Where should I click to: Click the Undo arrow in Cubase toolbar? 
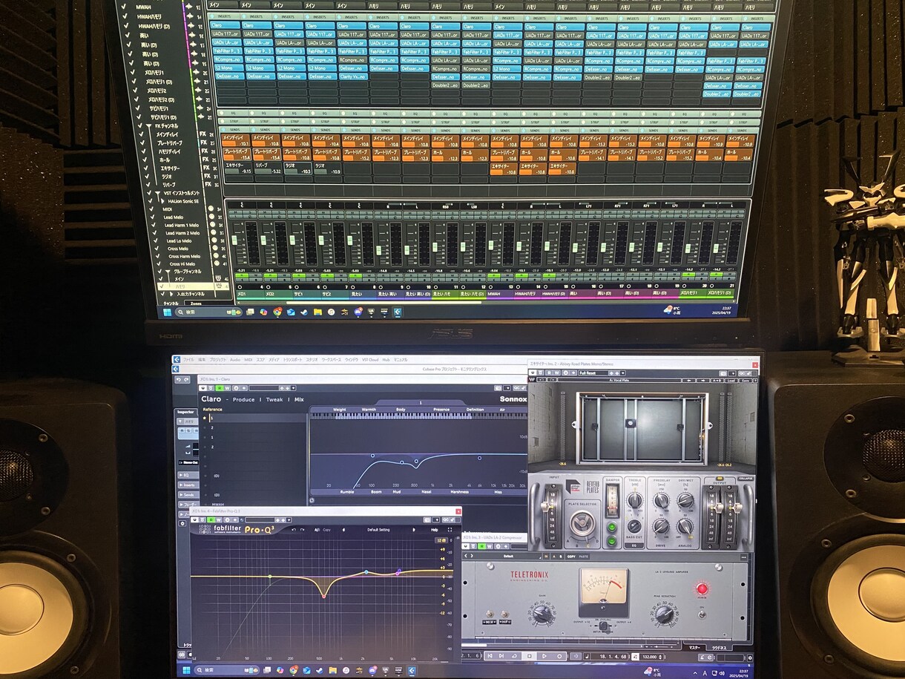pos(178,380)
